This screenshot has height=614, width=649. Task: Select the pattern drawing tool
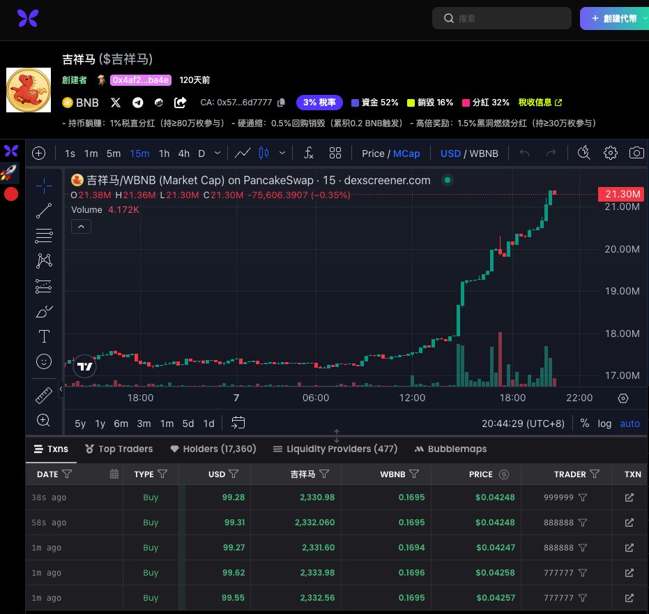pos(44,260)
